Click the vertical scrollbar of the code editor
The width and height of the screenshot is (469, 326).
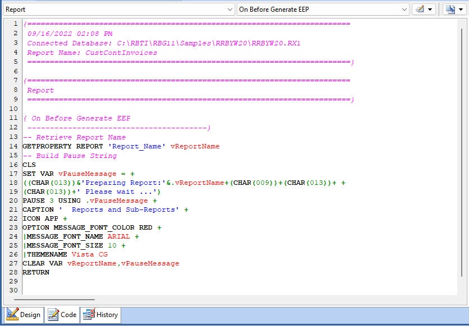(462, 152)
